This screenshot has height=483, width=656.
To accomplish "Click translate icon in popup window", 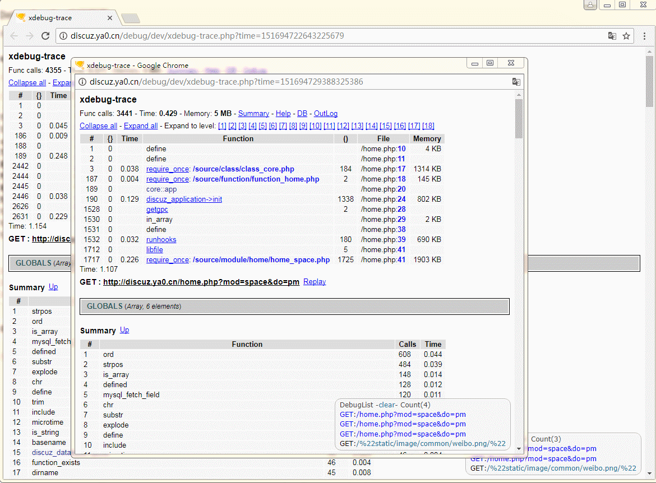I will tap(516, 82).
